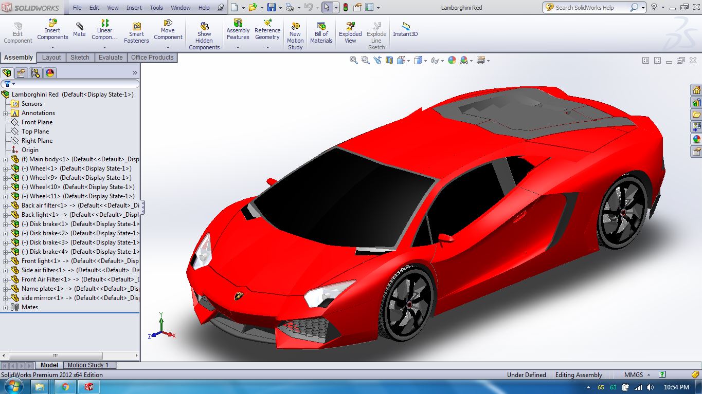Toggle Instant3D mode
The image size is (702, 394).
pos(405,30)
